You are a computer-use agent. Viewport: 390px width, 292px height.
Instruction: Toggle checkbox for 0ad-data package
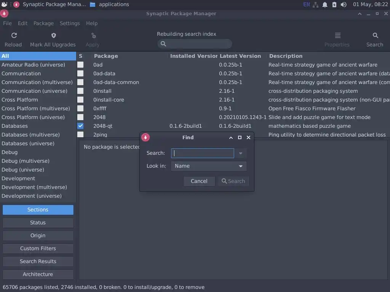[80, 73]
